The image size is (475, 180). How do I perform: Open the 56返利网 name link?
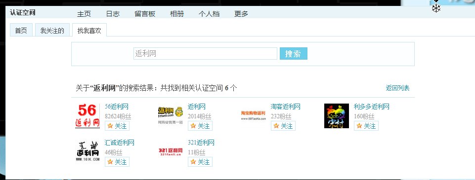pos(117,107)
